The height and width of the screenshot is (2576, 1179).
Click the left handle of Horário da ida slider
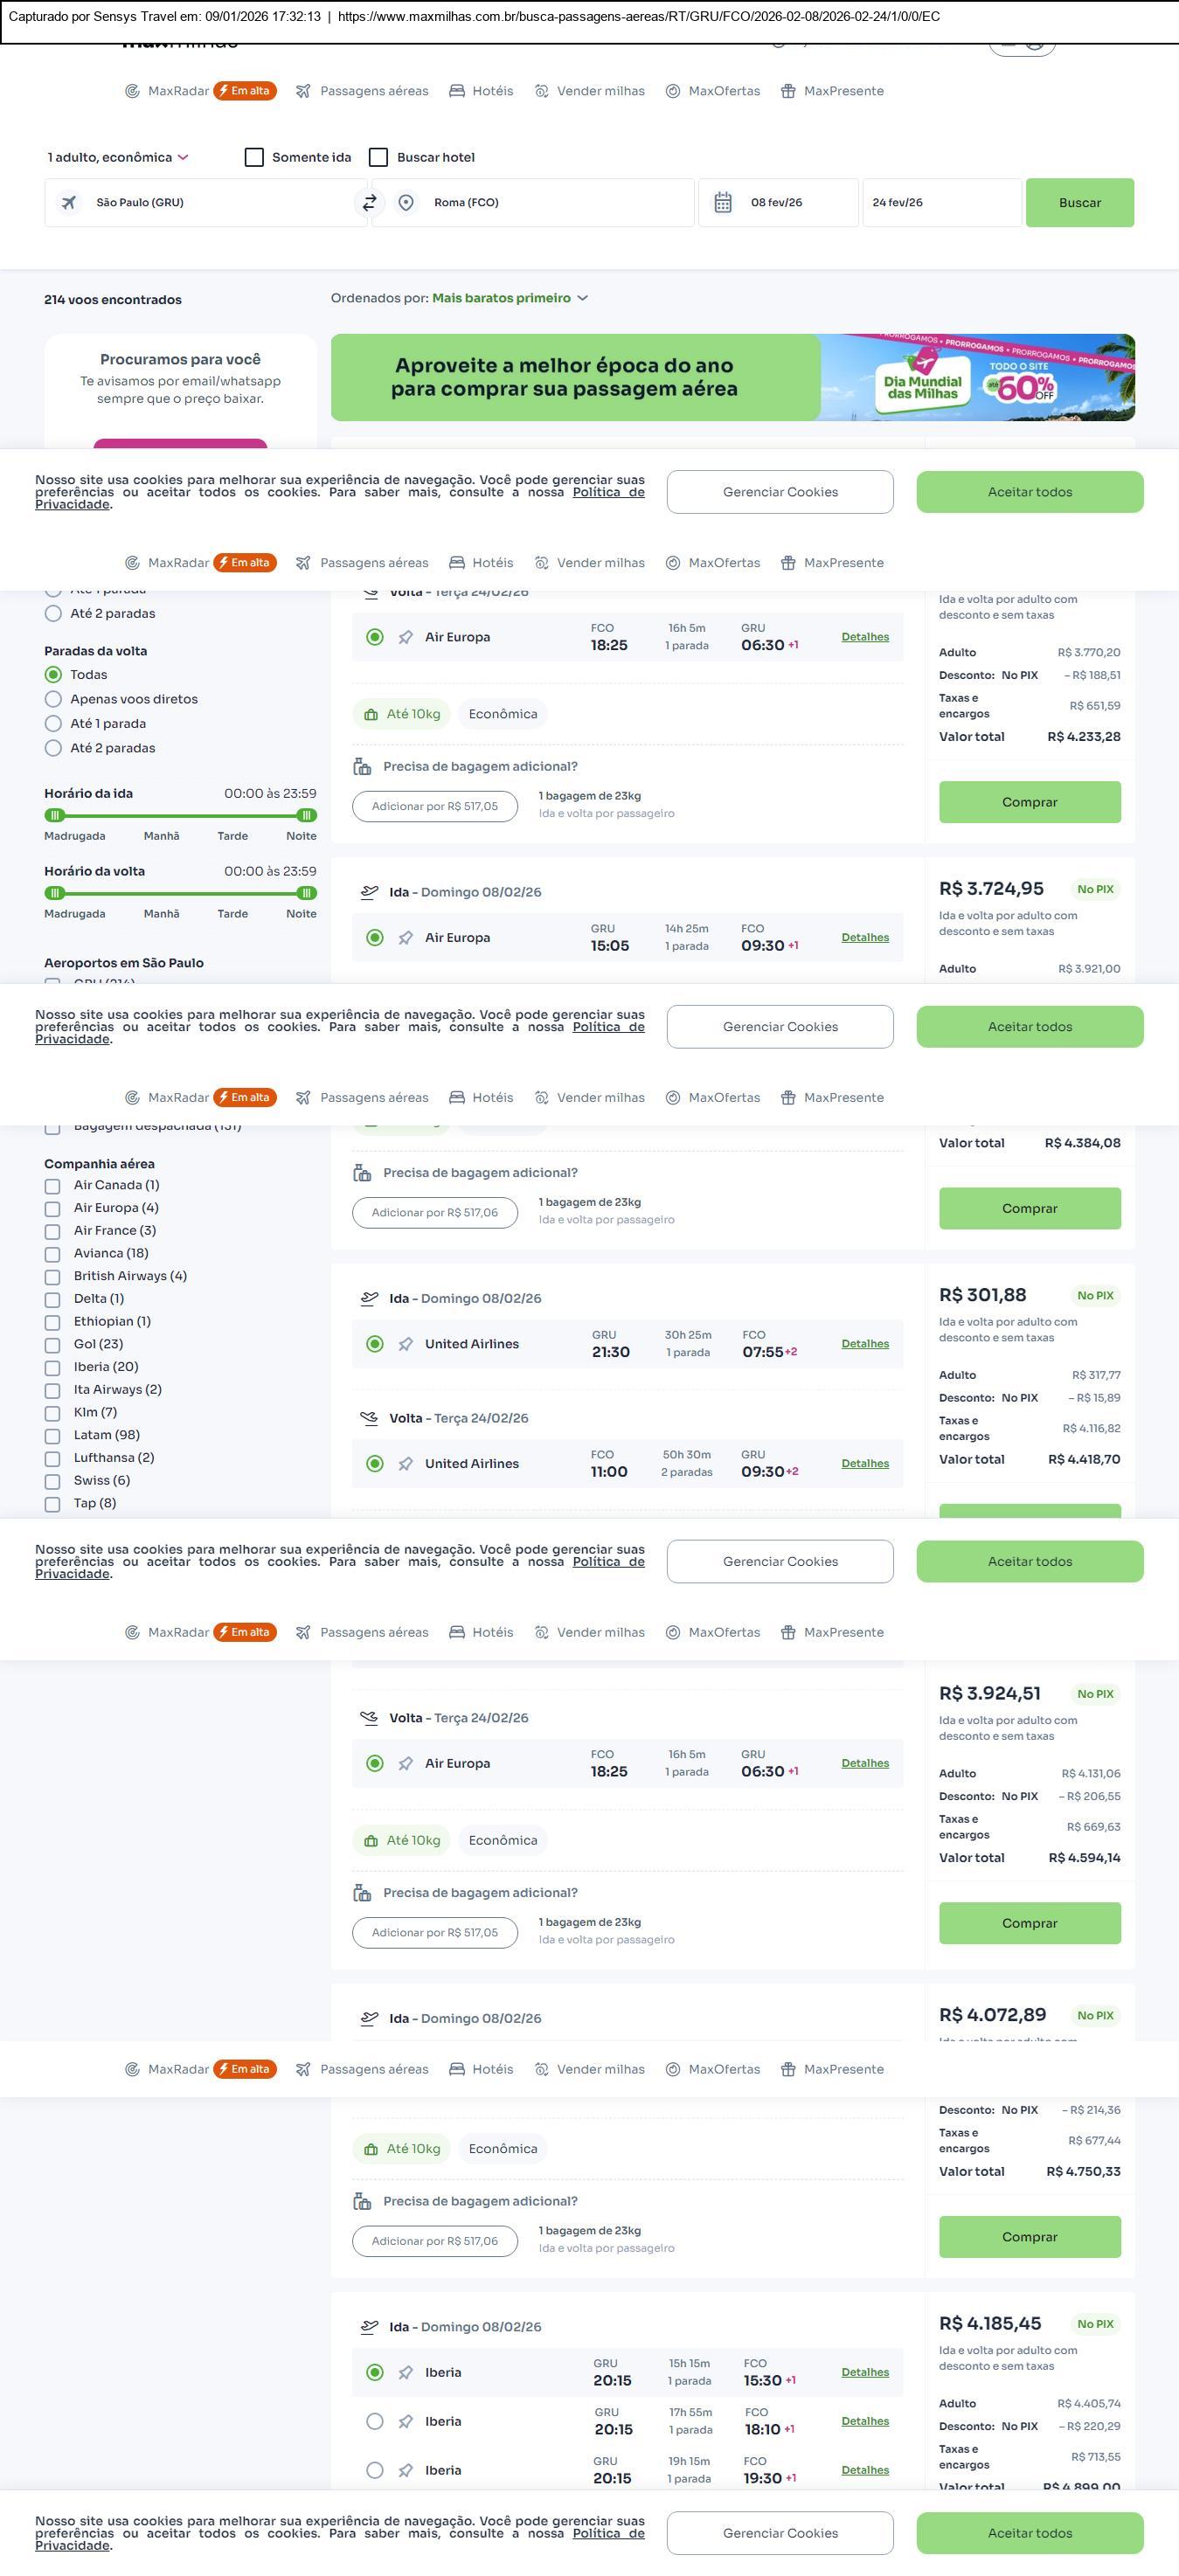pyautogui.click(x=55, y=815)
